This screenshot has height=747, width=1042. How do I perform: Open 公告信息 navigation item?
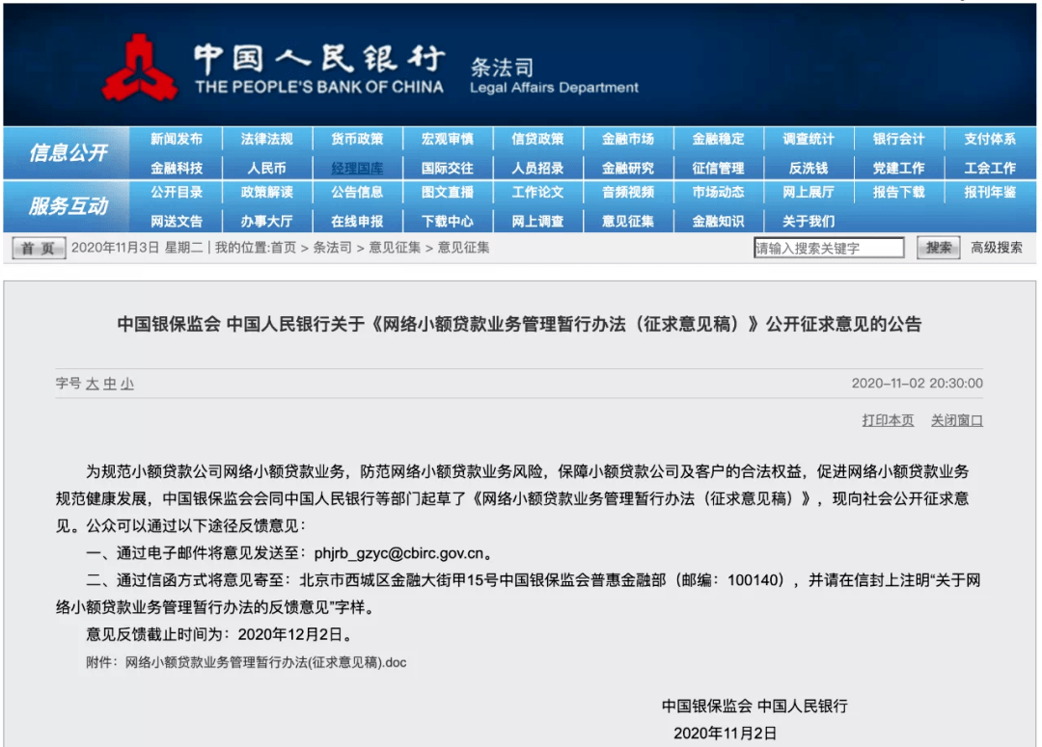pyautogui.click(x=357, y=192)
